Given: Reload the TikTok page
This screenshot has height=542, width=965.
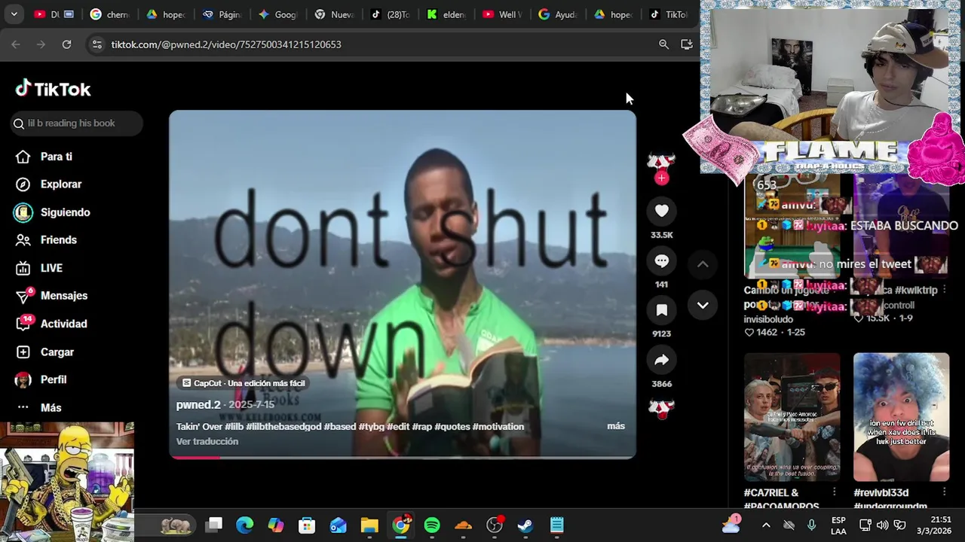Looking at the screenshot, I should pyautogui.click(x=66, y=44).
